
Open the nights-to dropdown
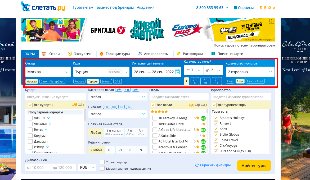tap(213, 70)
